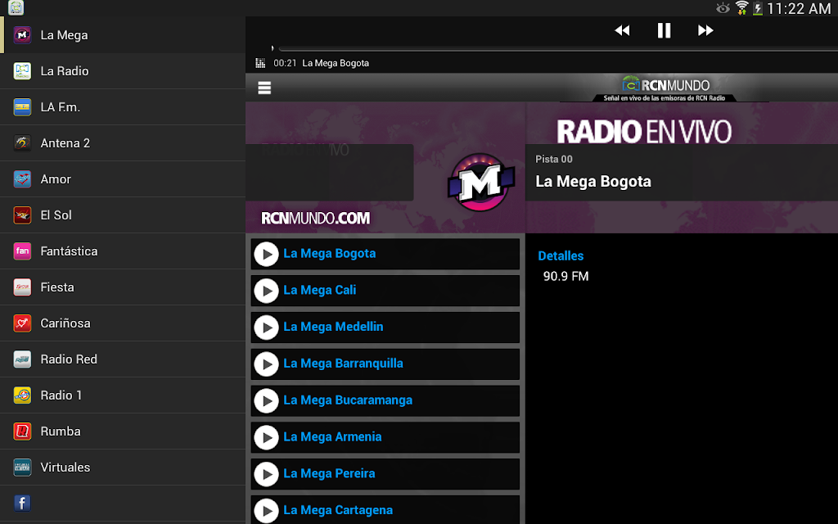This screenshot has height=524, width=838.
Task: Choose Cariñosa from the sidebar
Action: click(x=123, y=323)
